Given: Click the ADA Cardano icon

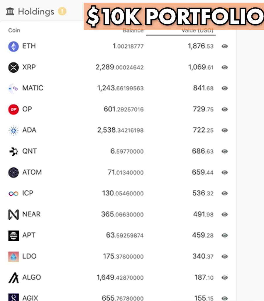Looking at the screenshot, I should (13, 131).
